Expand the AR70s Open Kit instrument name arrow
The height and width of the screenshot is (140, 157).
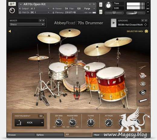[x=21, y=5]
